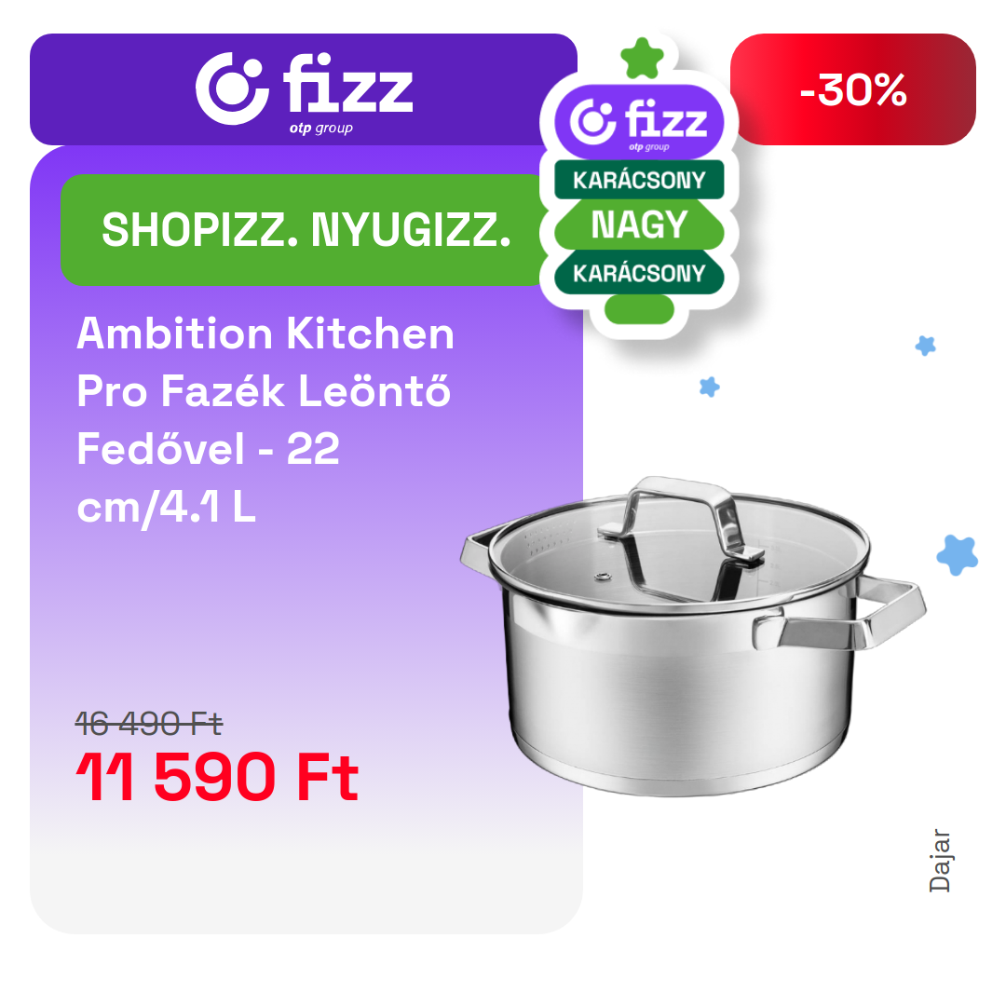Click the small blue star at upper right
Screen dimensions: 1006x1006
coord(925,346)
